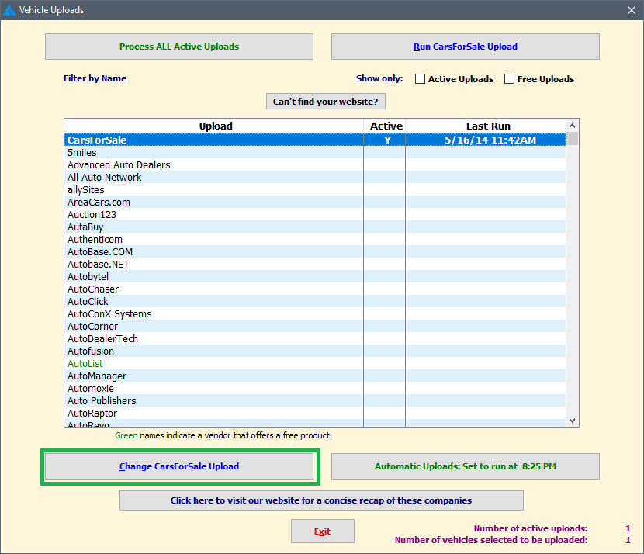Run the CarsForSale Upload
The image size is (644, 554).
point(466,47)
